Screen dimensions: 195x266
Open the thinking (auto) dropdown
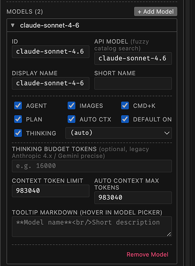pos(118,133)
